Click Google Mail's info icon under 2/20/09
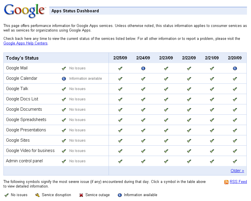The height and width of the screenshot is (201, 251). point(235,68)
